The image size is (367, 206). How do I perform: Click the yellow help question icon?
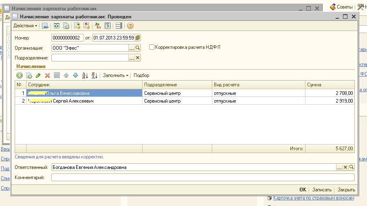point(130,26)
